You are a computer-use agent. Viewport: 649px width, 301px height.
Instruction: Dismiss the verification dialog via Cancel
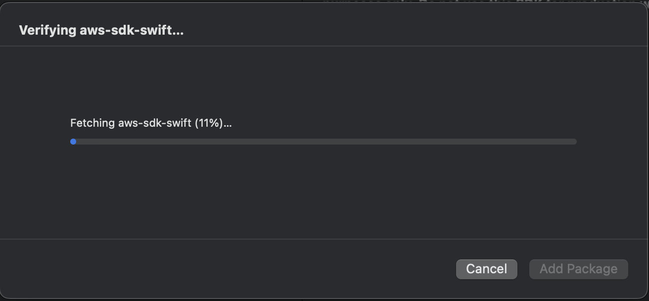(486, 269)
